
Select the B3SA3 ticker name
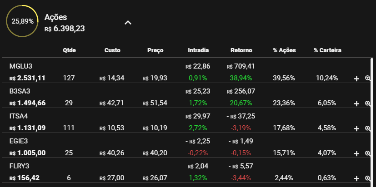[20, 91]
